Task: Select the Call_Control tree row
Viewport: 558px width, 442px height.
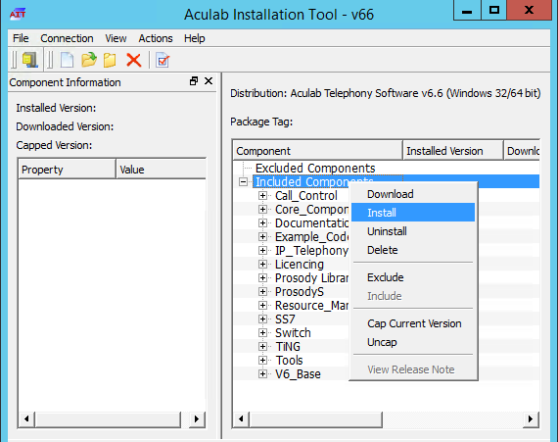Action: point(306,196)
